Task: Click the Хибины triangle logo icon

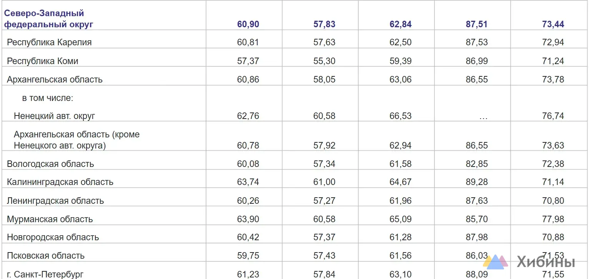Action: click(x=496, y=261)
